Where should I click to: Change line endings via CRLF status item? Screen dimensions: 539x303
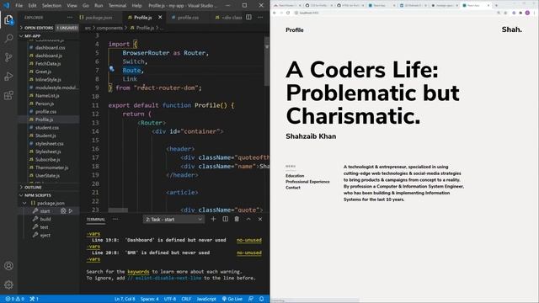(186, 299)
